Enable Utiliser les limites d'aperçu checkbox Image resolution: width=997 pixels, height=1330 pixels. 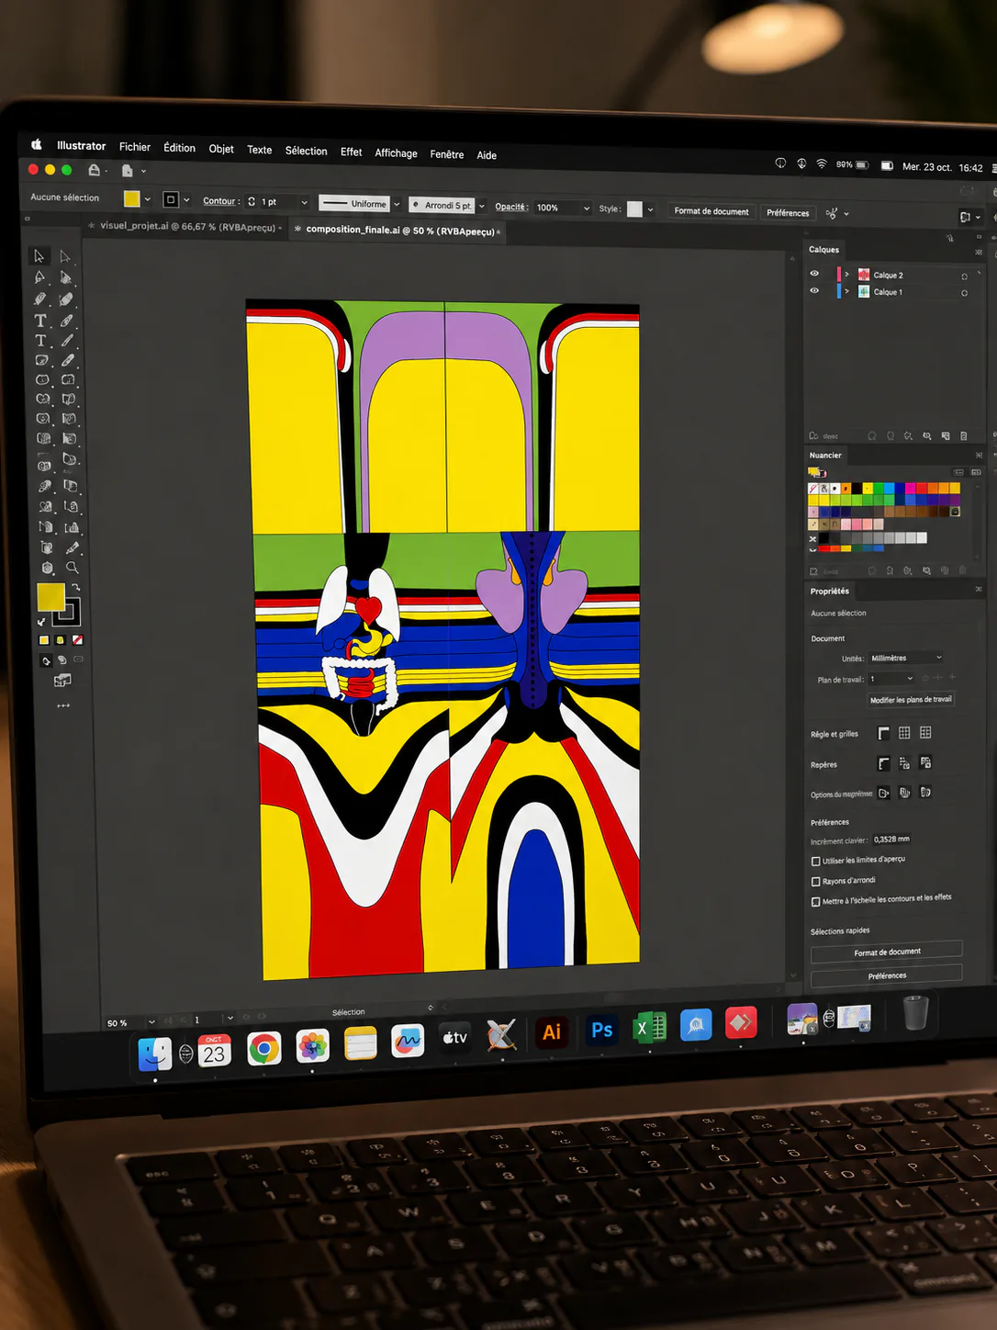pos(816,862)
